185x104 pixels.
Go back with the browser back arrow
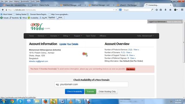click(3, 10)
